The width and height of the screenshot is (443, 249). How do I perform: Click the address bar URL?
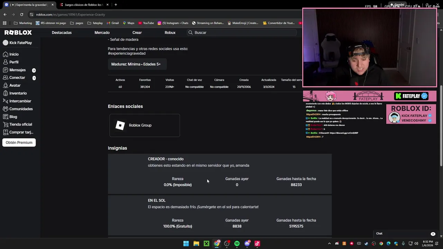pyautogui.click(x=70, y=15)
